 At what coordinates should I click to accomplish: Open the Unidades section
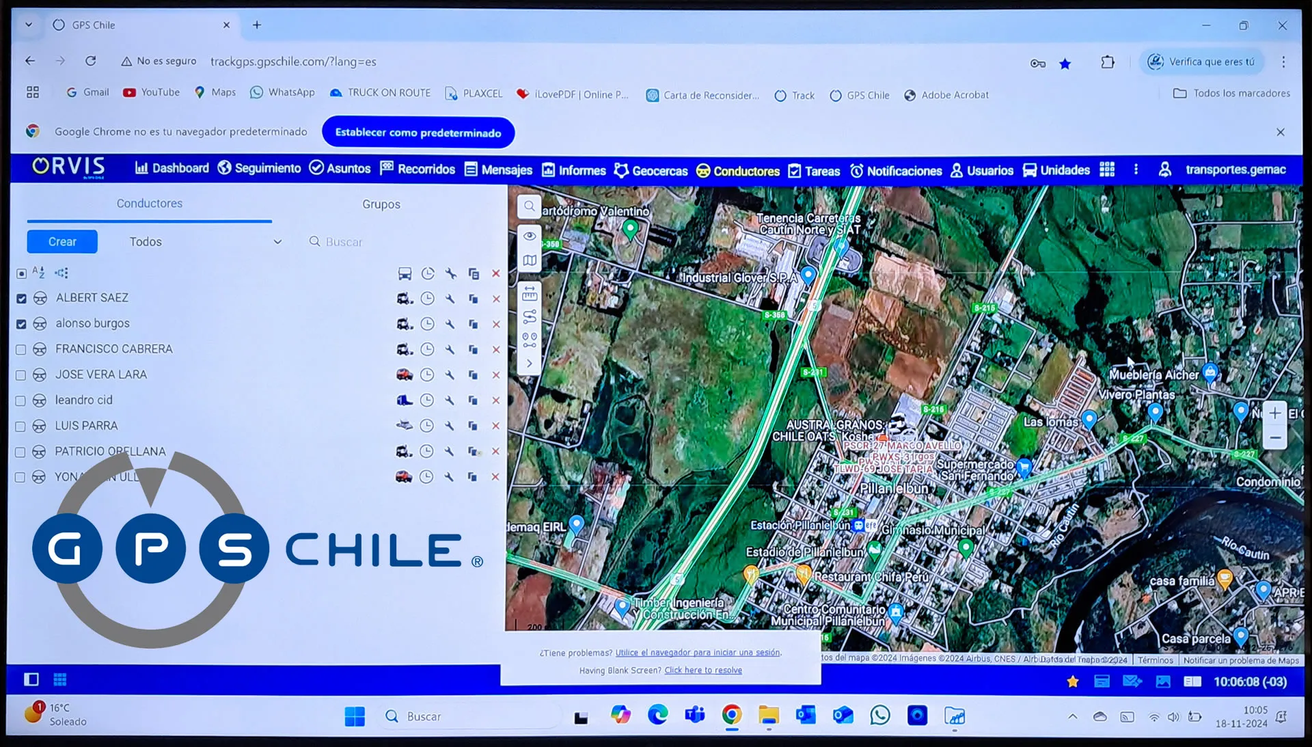coord(1056,170)
